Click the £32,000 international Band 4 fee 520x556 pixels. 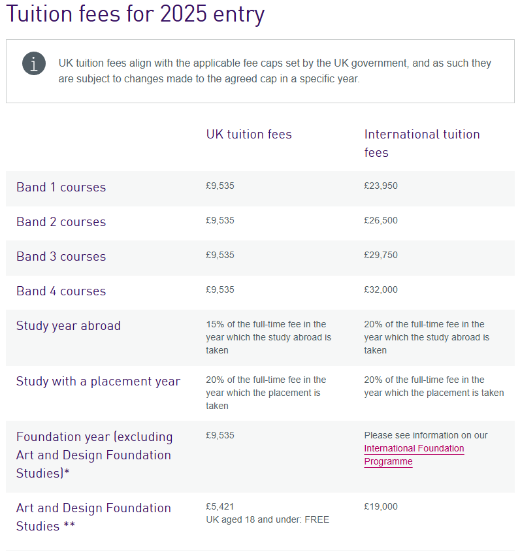[381, 290]
